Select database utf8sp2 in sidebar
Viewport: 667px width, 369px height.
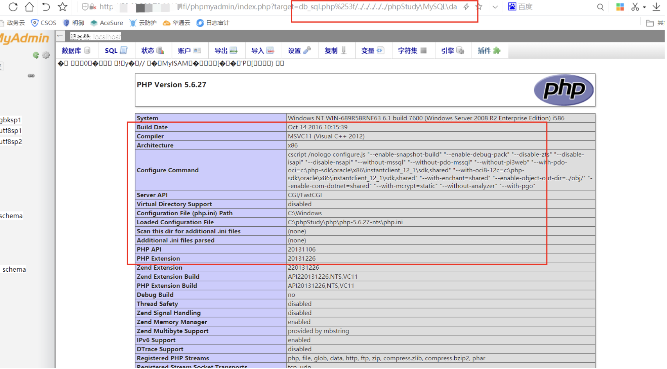point(11,142)
